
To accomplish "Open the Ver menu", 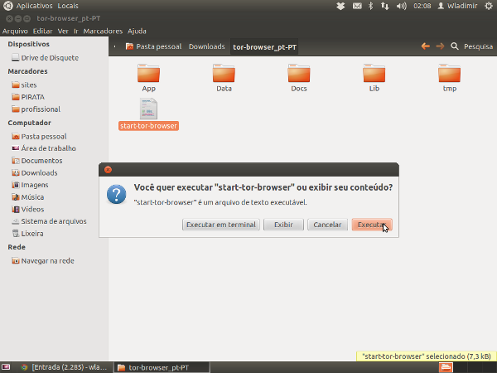I will pyautogui.click(x=63, y=31).
